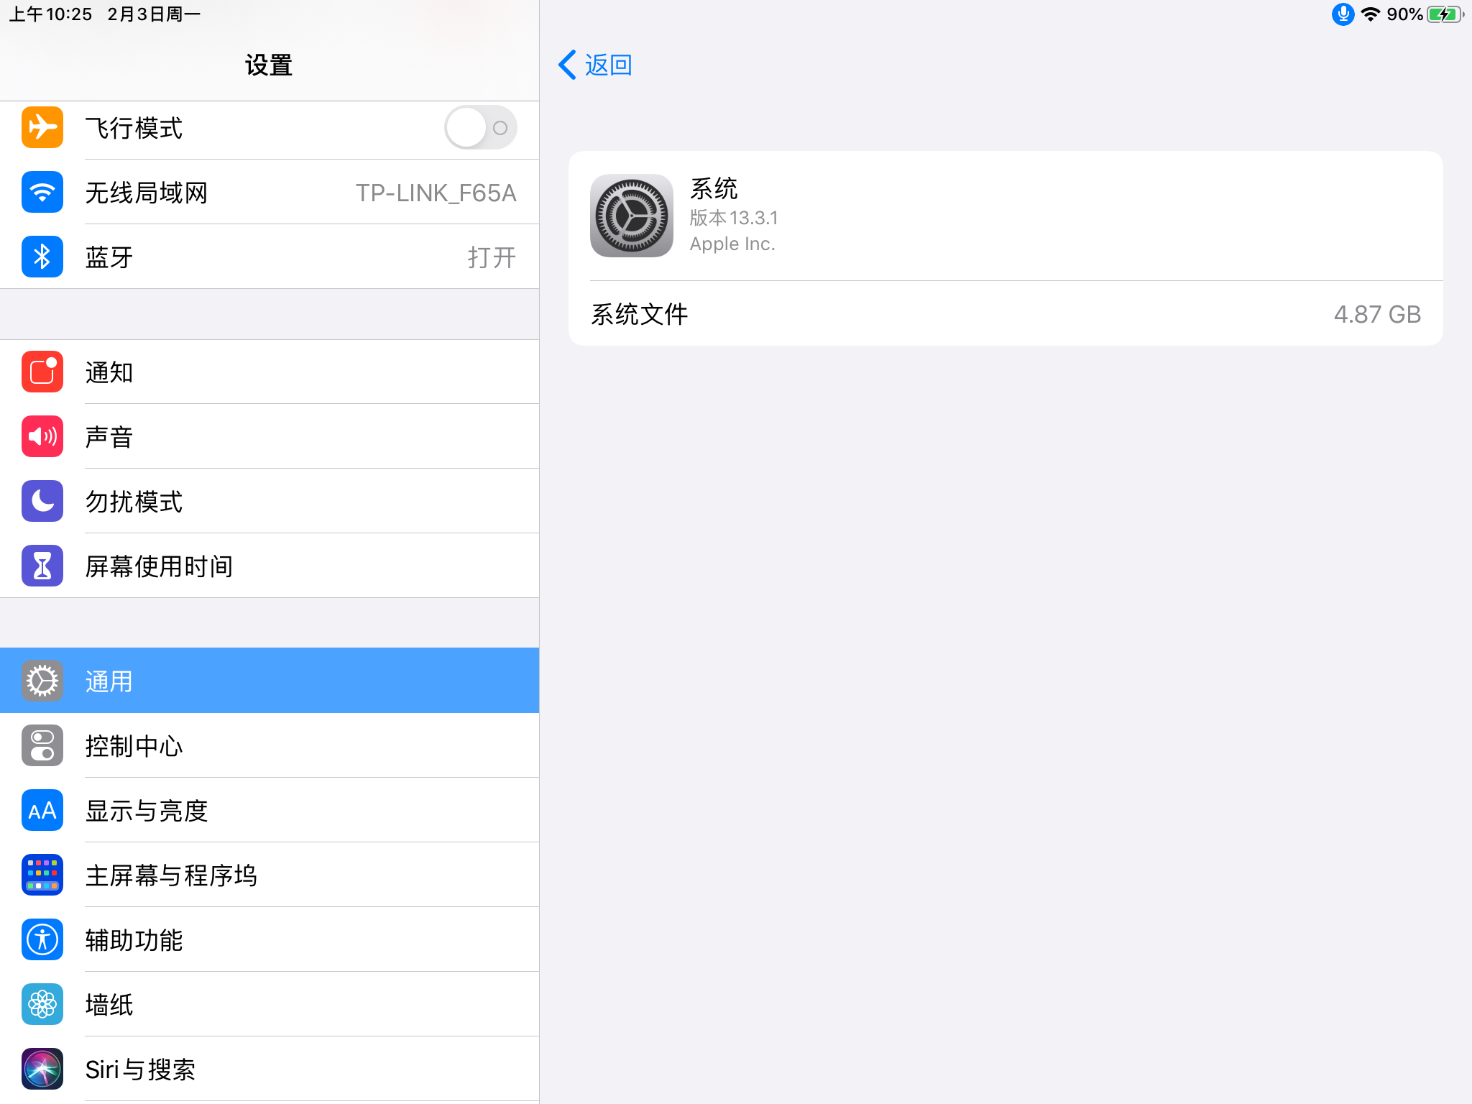Open the red 通知 notifications icon
1472x1104 pixels.
[42, 372]
